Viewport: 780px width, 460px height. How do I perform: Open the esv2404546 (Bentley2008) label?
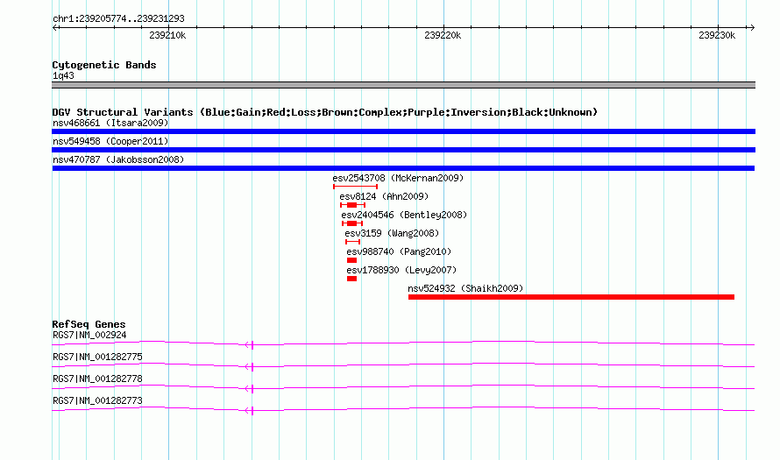pos(404,215)
